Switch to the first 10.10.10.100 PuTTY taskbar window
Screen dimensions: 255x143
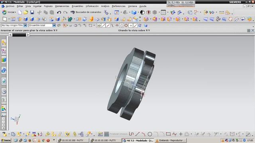(73, 140)
